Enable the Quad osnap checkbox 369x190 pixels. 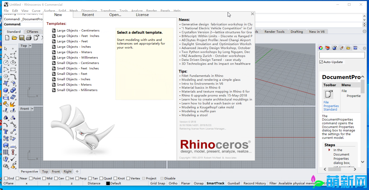coord(101,179)
